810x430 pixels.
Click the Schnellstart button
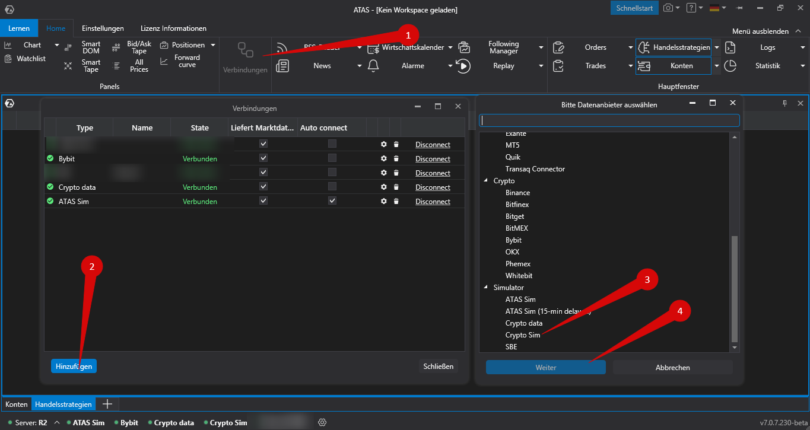pyautogui.click(x=634, y=8)
